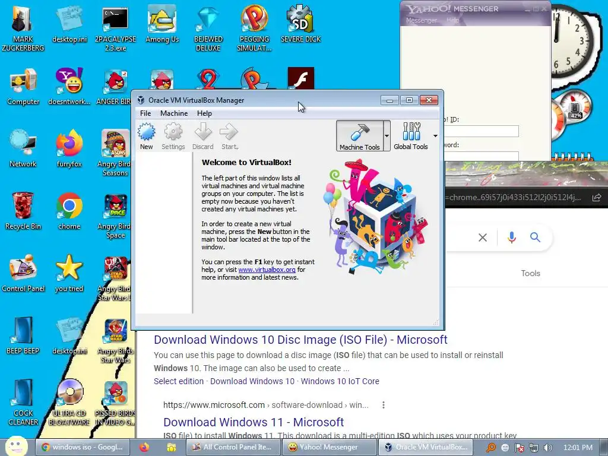Click the volume speaker tray icon

point(548,448)
